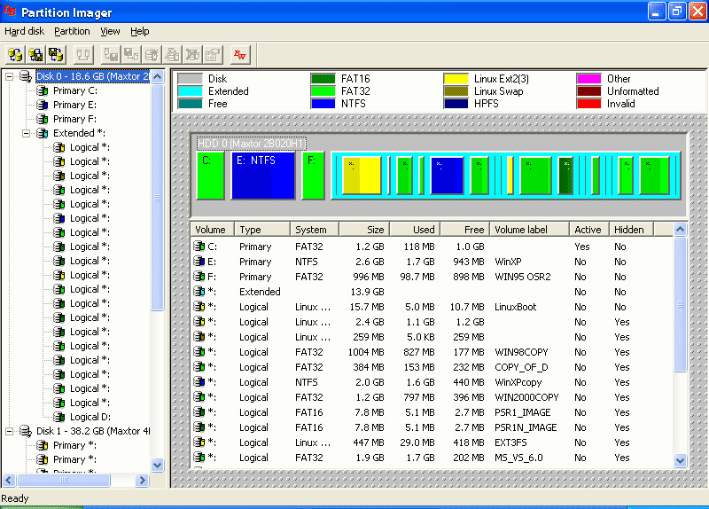Click the tree panel scroll left arrow
The width and height of the screenshot is (709, 509).
point(9,480)
